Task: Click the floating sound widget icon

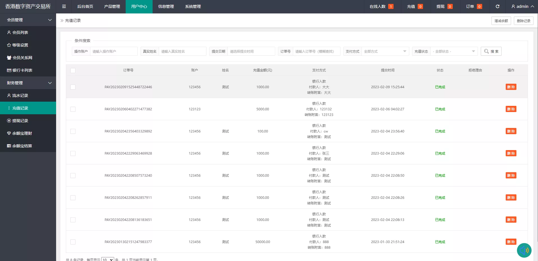Action: (524, 250)
